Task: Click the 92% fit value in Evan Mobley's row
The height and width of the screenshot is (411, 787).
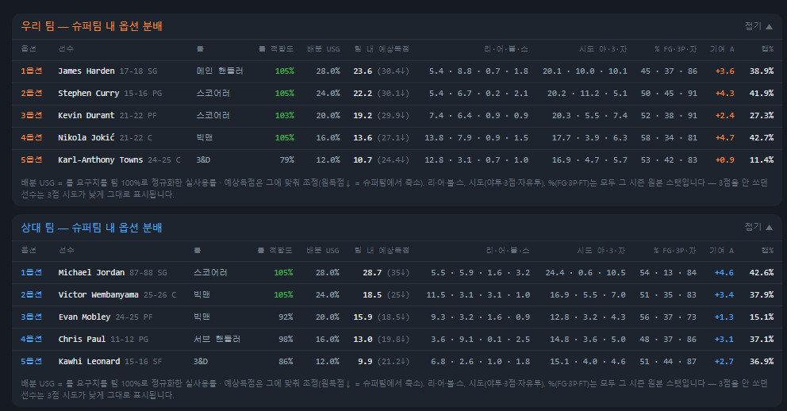Action: 286,317
